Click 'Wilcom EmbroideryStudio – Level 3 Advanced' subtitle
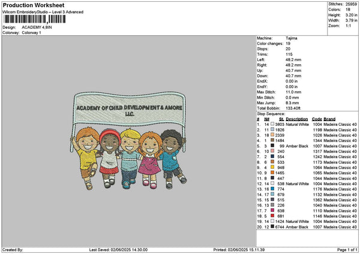The width and height of the screenshot is (360, 254). (x=43, y=12)
